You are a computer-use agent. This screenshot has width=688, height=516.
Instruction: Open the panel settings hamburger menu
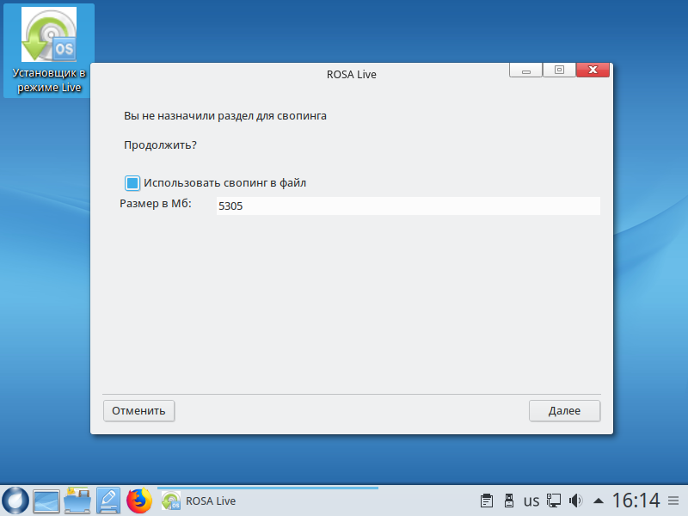(673, 501)
